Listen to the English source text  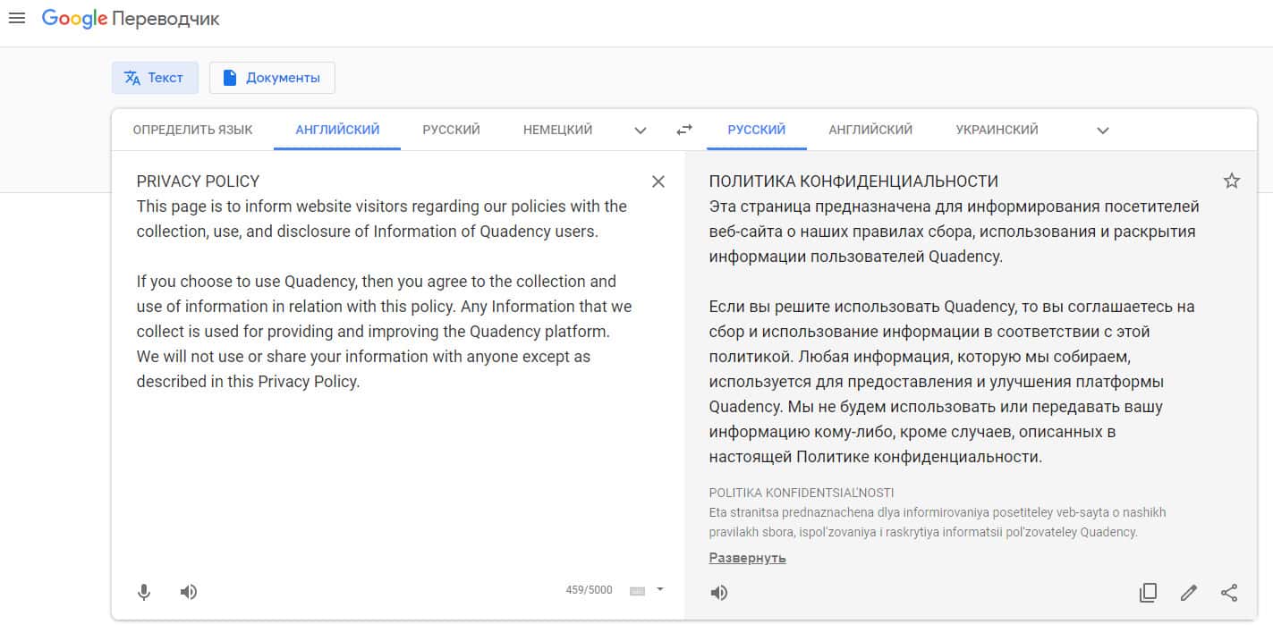189,592
